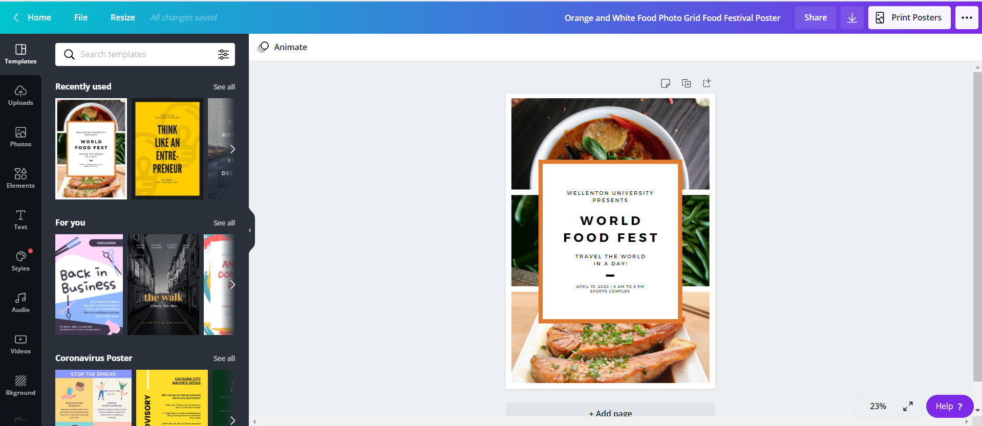982x426 pixels.
Task: Open the Elements panel
Action: [20, 178]
